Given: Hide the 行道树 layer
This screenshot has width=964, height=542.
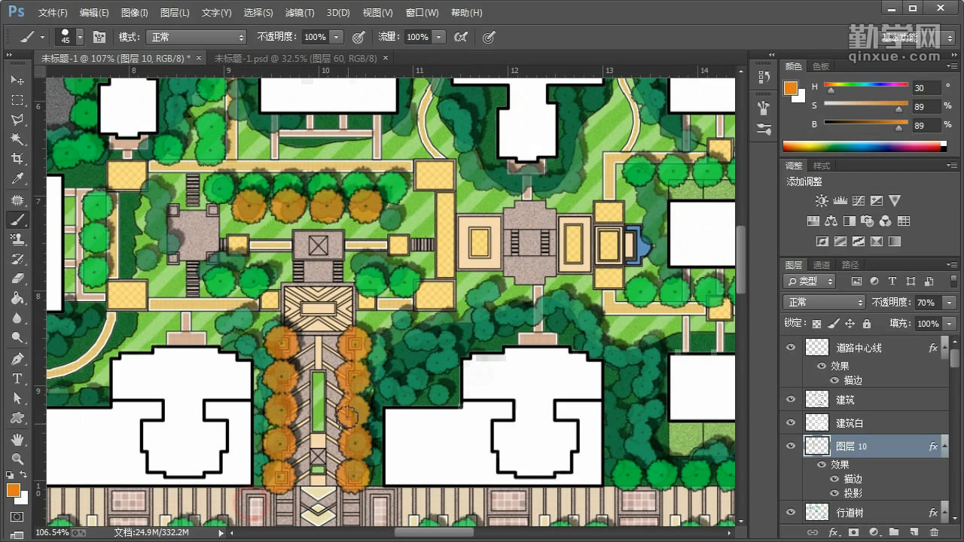Looking at the screenshot, I should (790, 513).
